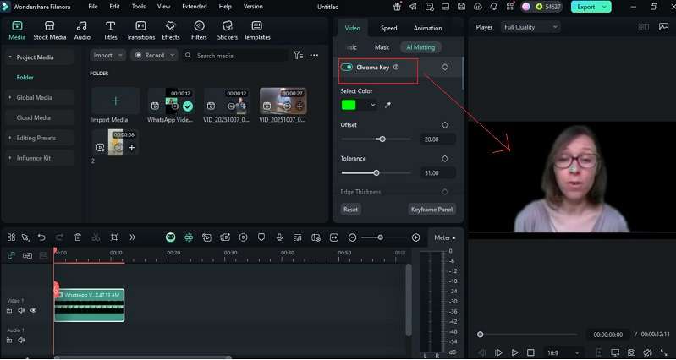Viewport: 676px width, 360px height.
Task: Zoom in timeline with plus icon
Action: 415,237
